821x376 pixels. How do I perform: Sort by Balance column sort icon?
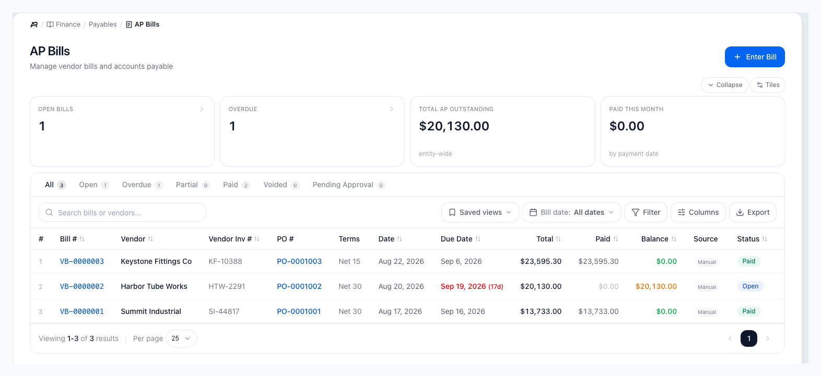(x=674, y=239)
